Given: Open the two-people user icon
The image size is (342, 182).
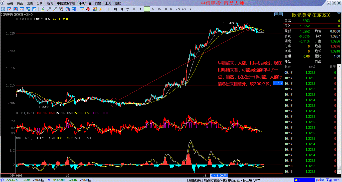Looking at the screenshot, I should pos(95,9).
